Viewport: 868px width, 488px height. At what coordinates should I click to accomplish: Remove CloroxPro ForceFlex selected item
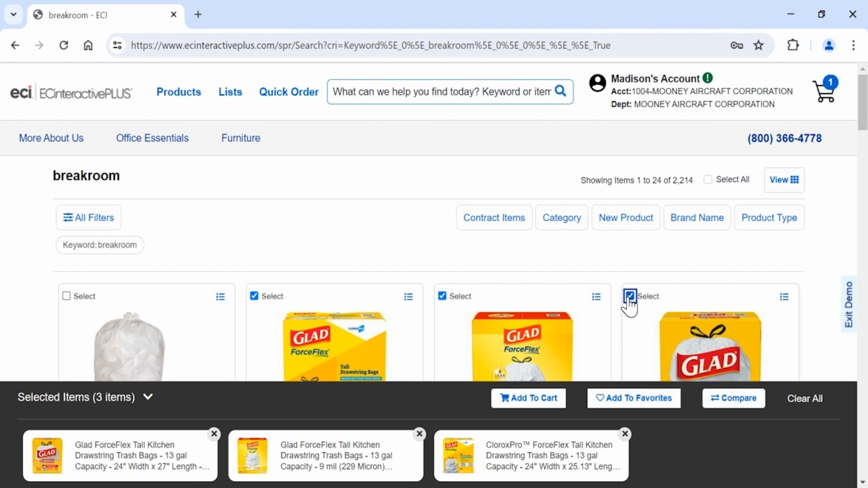click(625, 434)
